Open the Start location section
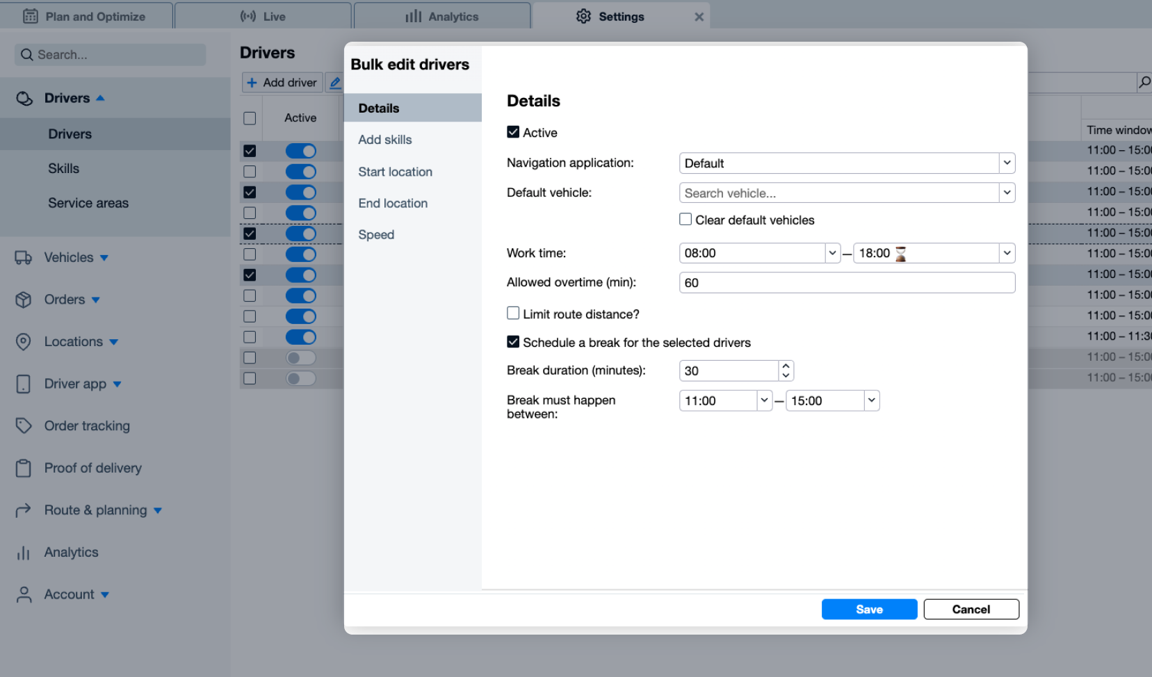Viewport: 1152px width, 677px height. [x=395, y=172]
